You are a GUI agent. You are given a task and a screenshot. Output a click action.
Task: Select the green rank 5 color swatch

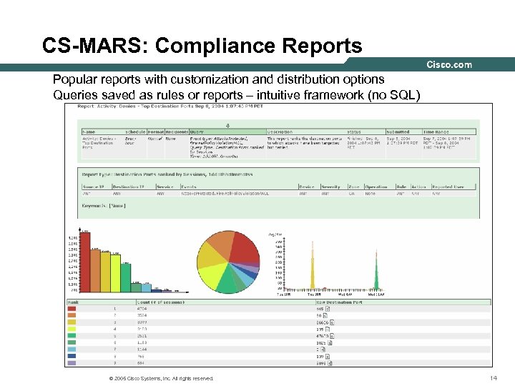(72, 336)
